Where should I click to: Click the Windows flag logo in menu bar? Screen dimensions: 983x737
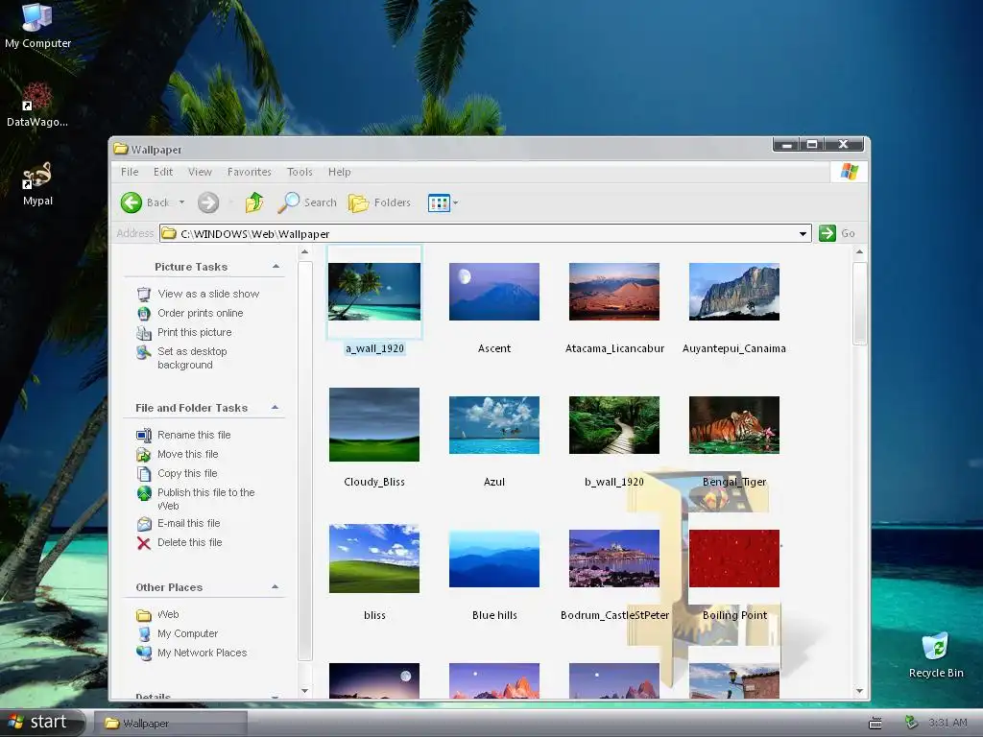pyautogui.click(x=850, y=172)
